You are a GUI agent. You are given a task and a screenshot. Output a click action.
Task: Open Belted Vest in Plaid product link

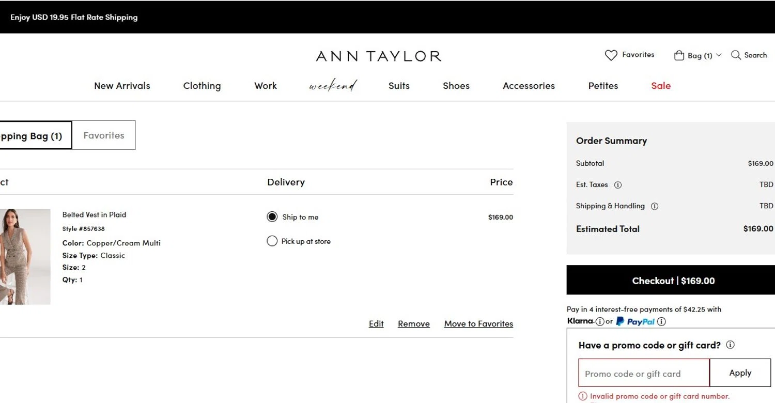pyautogui.click(x=94, y=215)
